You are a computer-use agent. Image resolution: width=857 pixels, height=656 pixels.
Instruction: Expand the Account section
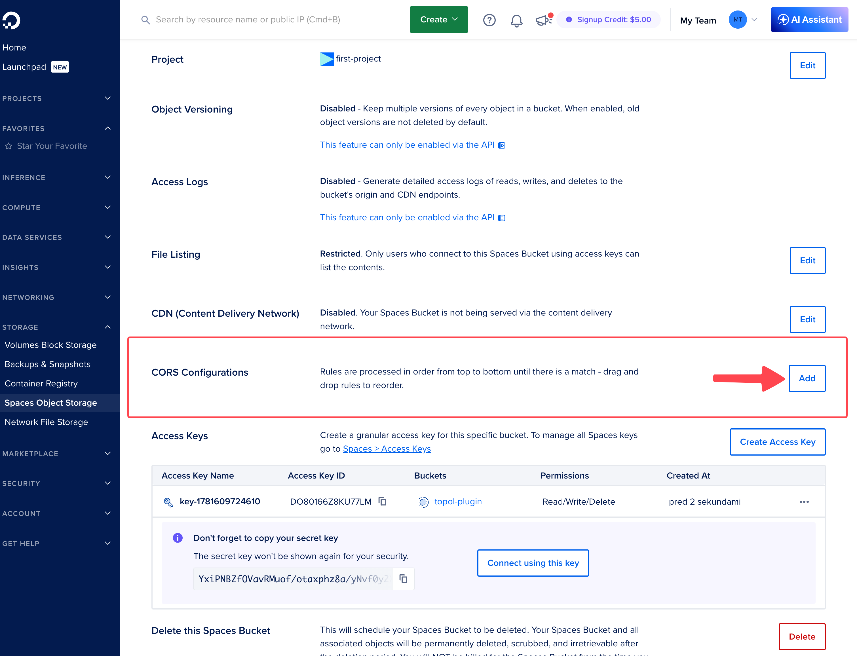point(108,513)
